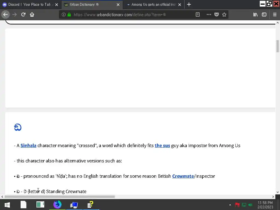
Task: Show hidden system tray icons
Action: pyautogui.click(x=230, y=205)
